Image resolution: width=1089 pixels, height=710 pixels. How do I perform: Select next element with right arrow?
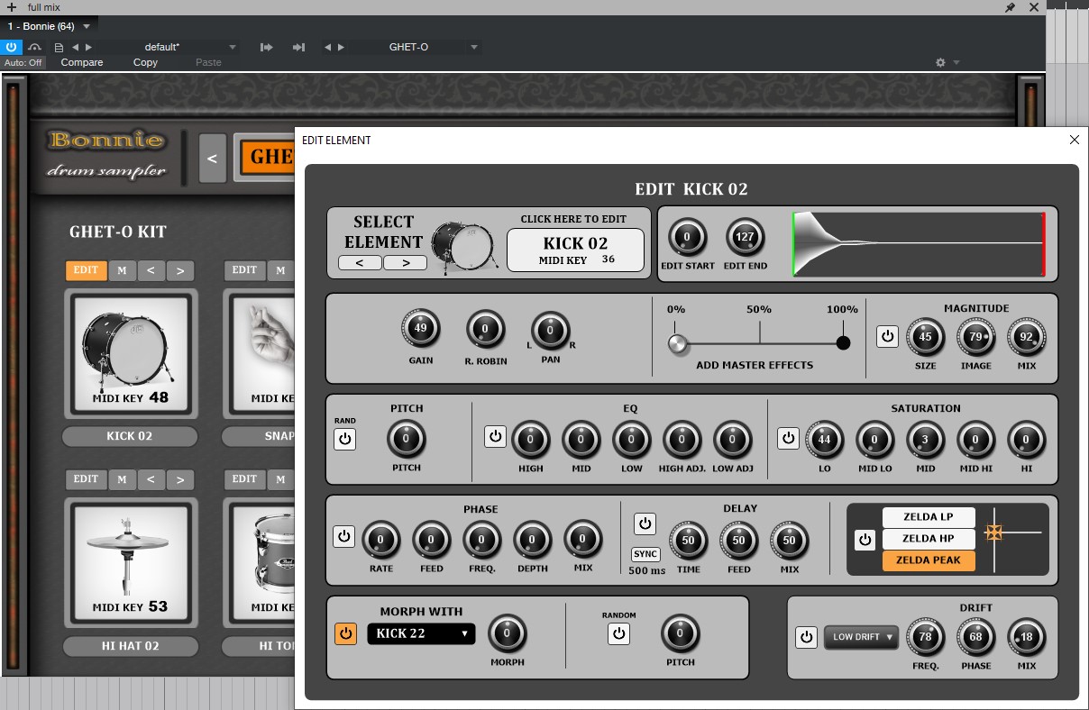point(406,263)
